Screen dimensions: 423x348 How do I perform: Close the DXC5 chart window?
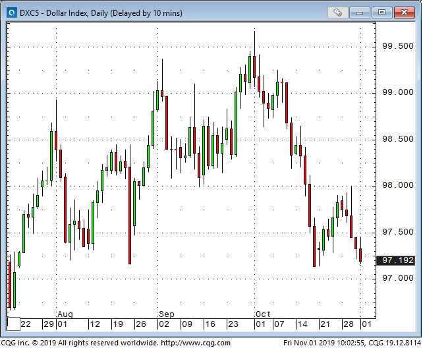pos(404,13)
